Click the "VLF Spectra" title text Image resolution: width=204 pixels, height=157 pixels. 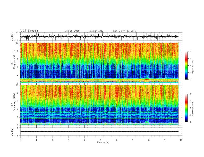29,31
